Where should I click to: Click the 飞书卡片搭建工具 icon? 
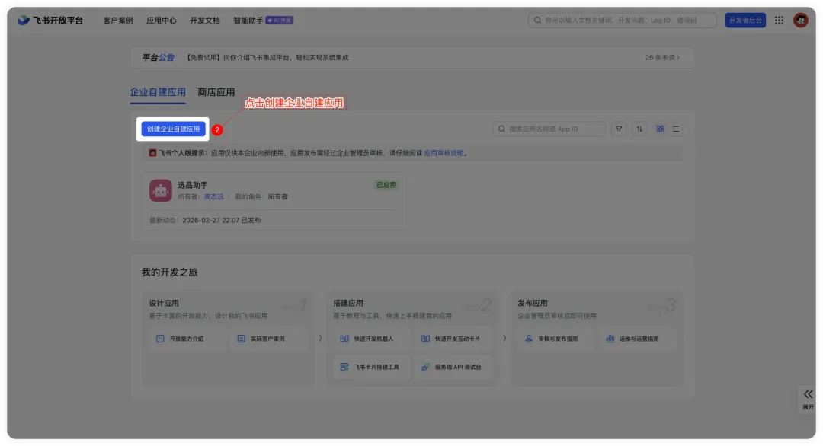(x=344, y=368)
